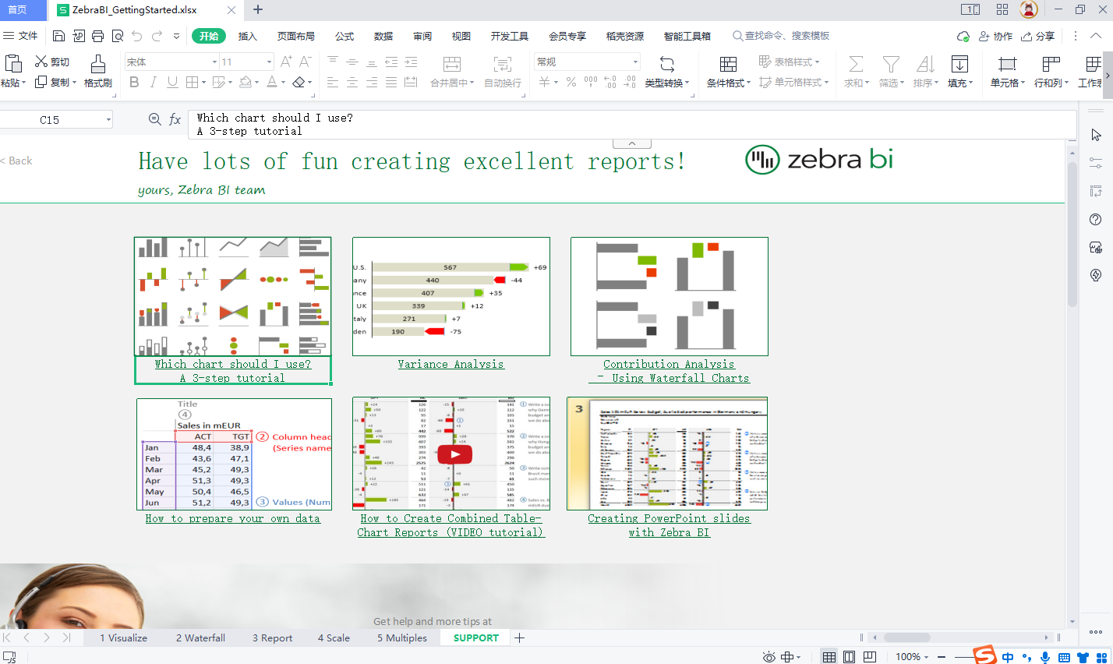
Task: Click the Sogou input method S logo
Action: coord(985,655)
